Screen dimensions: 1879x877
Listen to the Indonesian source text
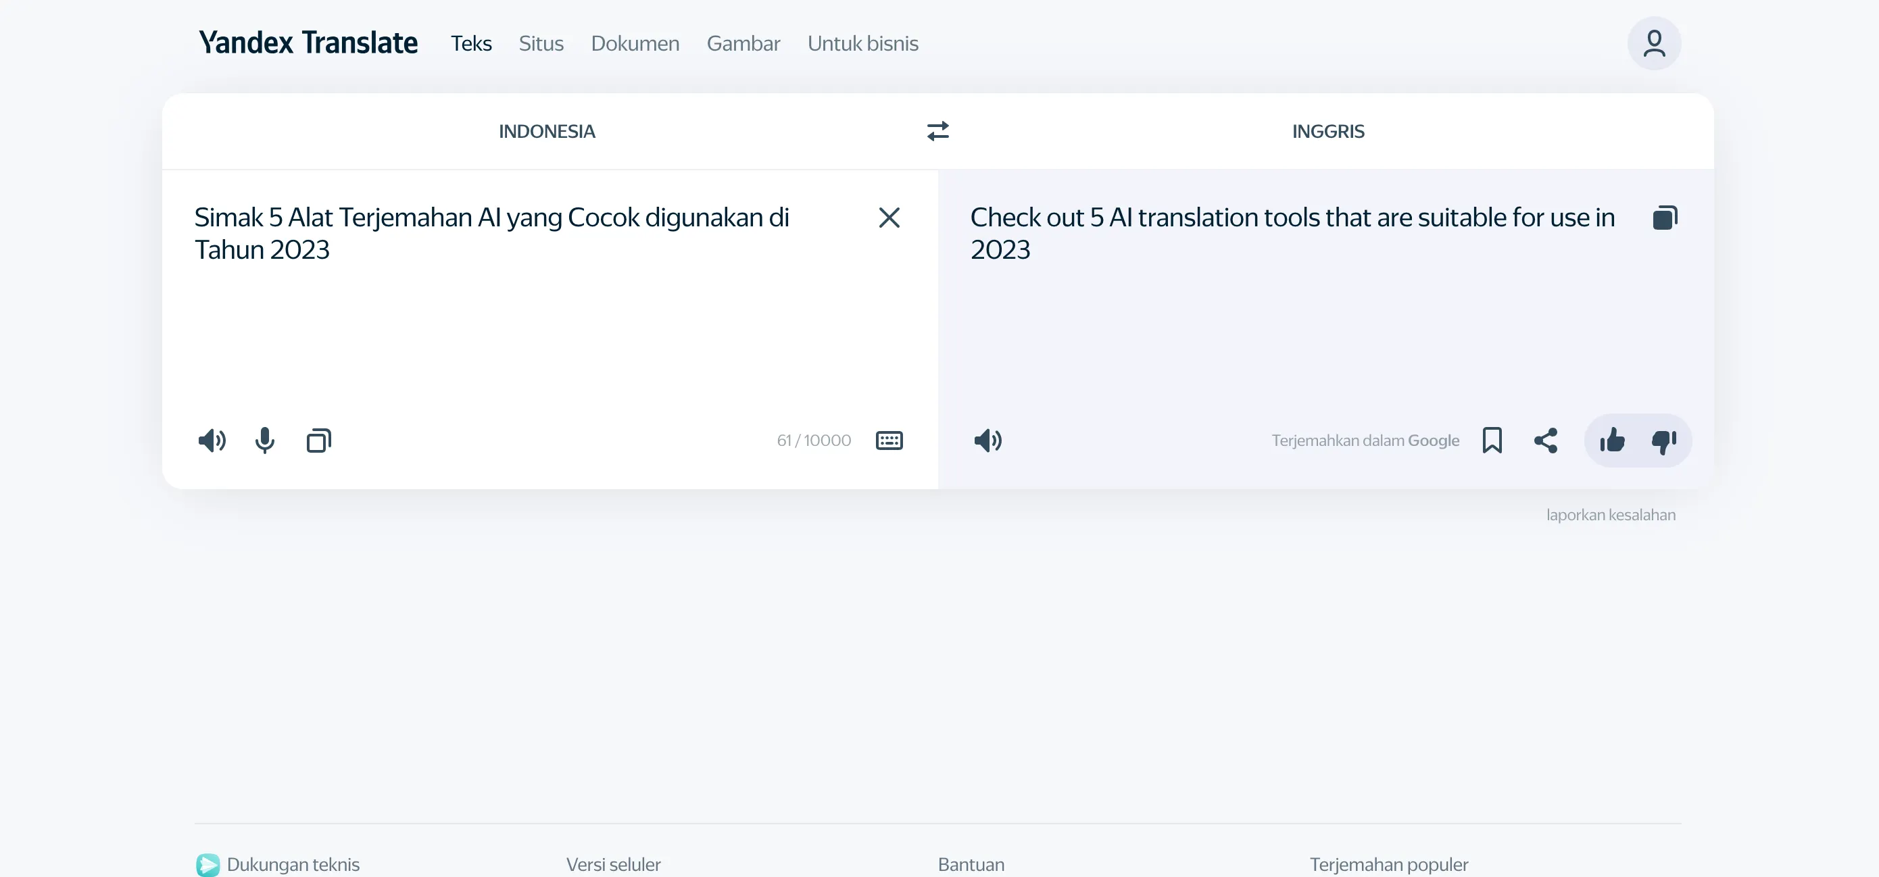click(212, 441)
